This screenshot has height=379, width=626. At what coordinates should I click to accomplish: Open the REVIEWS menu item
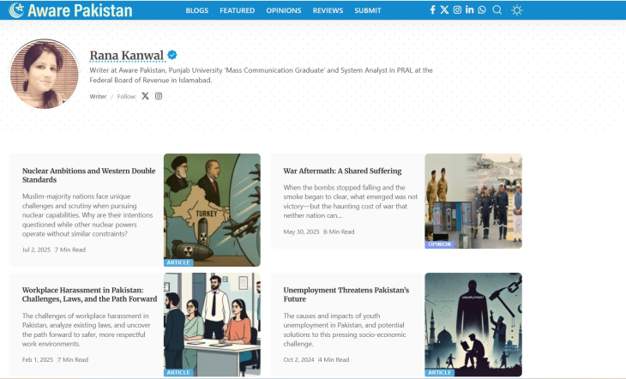(x=328, y=10)
